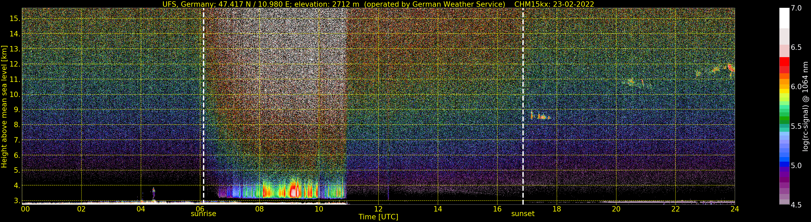
Task: Click the "sunset" label below the time axis
Action: pos(523,214)
